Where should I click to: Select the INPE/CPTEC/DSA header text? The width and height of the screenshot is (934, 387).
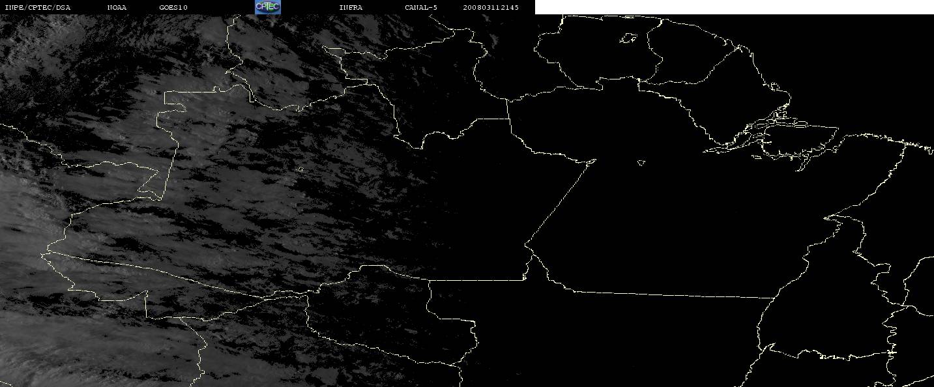coord(38,8)
